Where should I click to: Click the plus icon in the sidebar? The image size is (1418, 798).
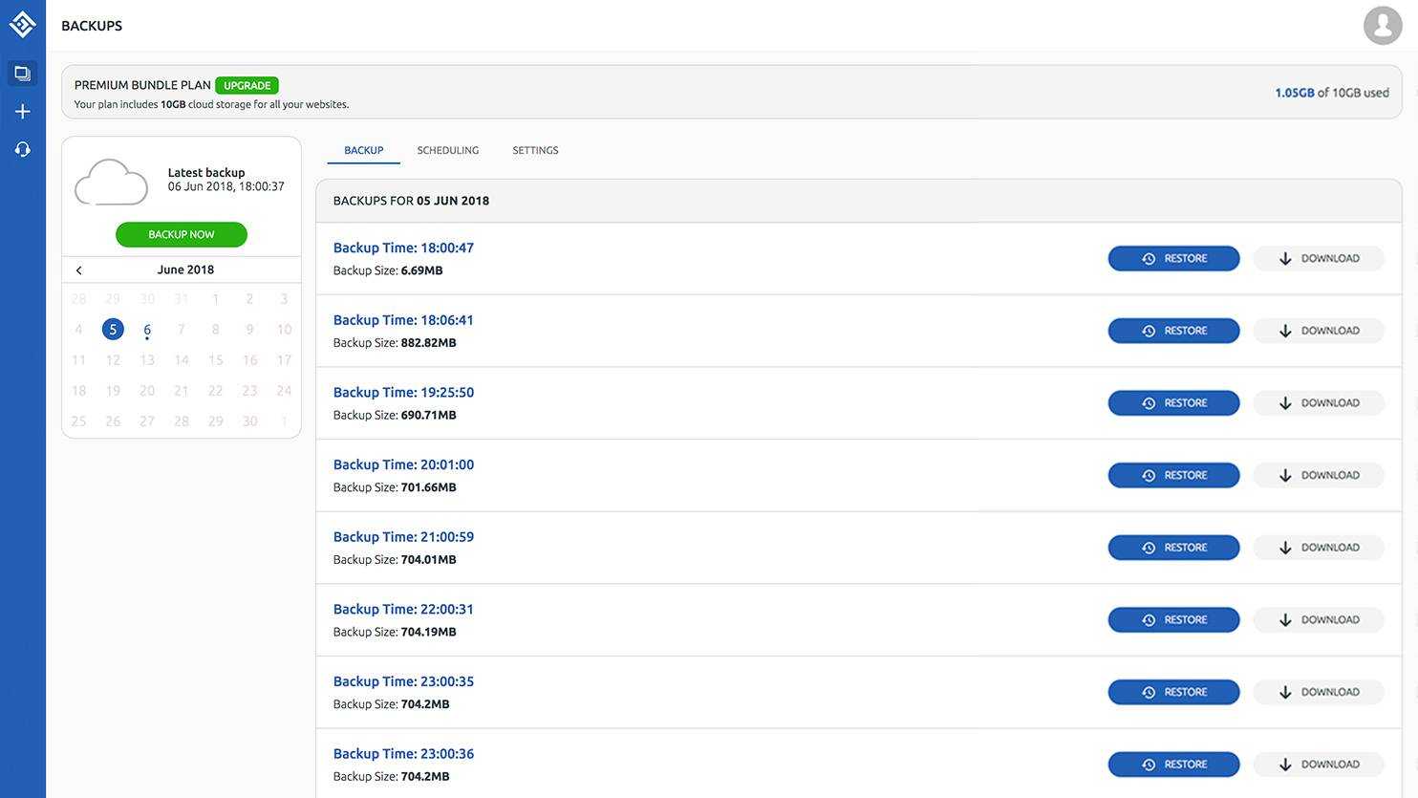(x=23, y=112)
